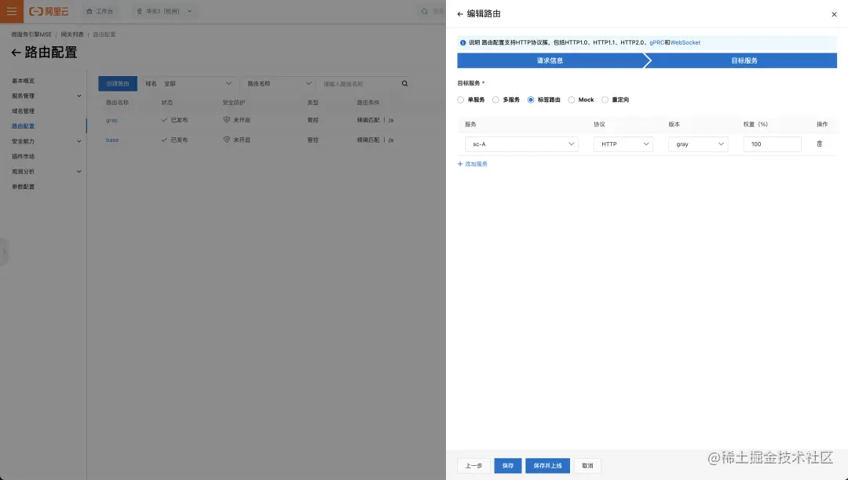
Task: Open 基本概览 in the sidebar
Action: point(24,81)
